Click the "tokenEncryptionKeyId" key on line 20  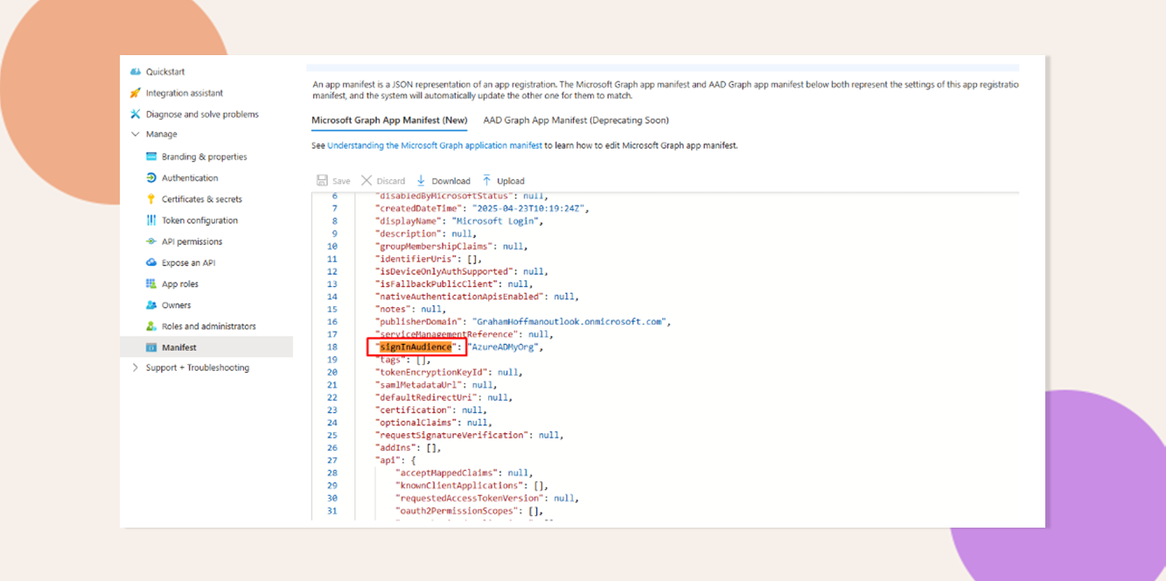pyautogui.click(x=431, y=372)
